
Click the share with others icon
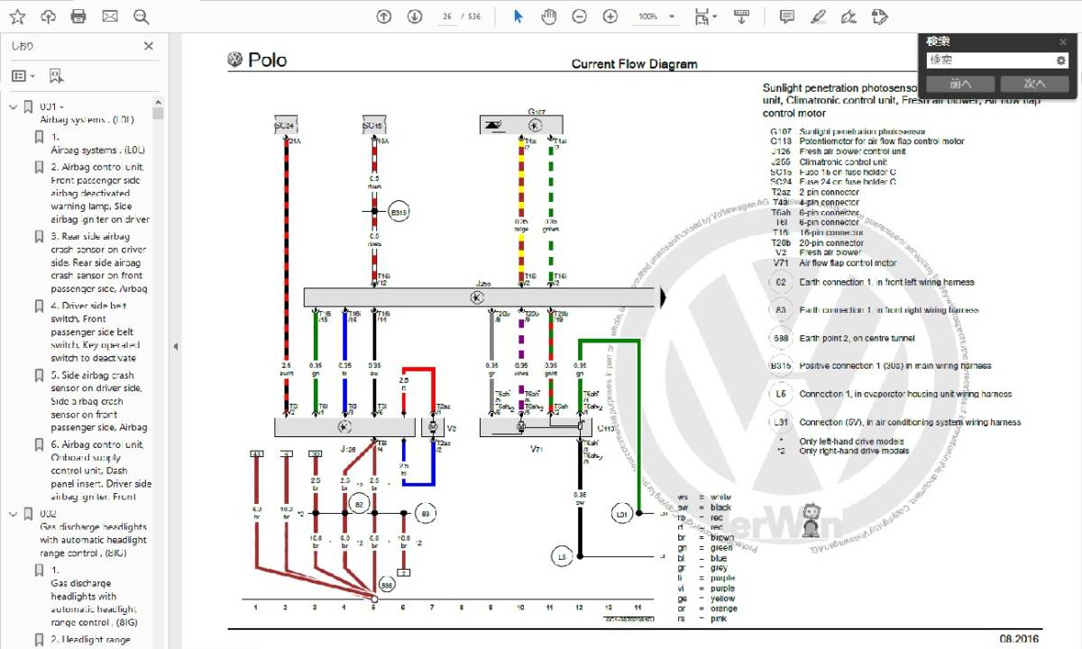(880, 16)
